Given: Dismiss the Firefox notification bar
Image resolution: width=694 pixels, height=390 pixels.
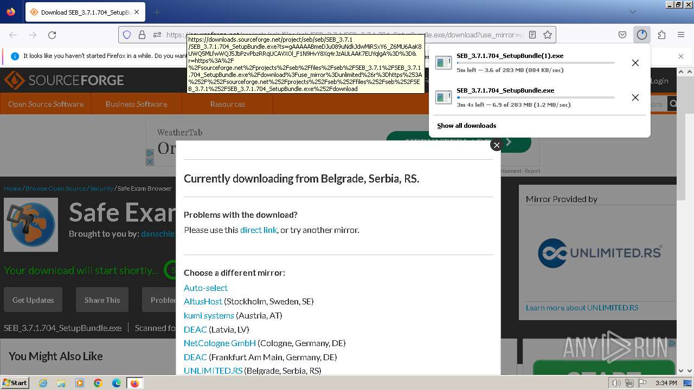Looking at the screenshot, I should (x=681, y=56).
